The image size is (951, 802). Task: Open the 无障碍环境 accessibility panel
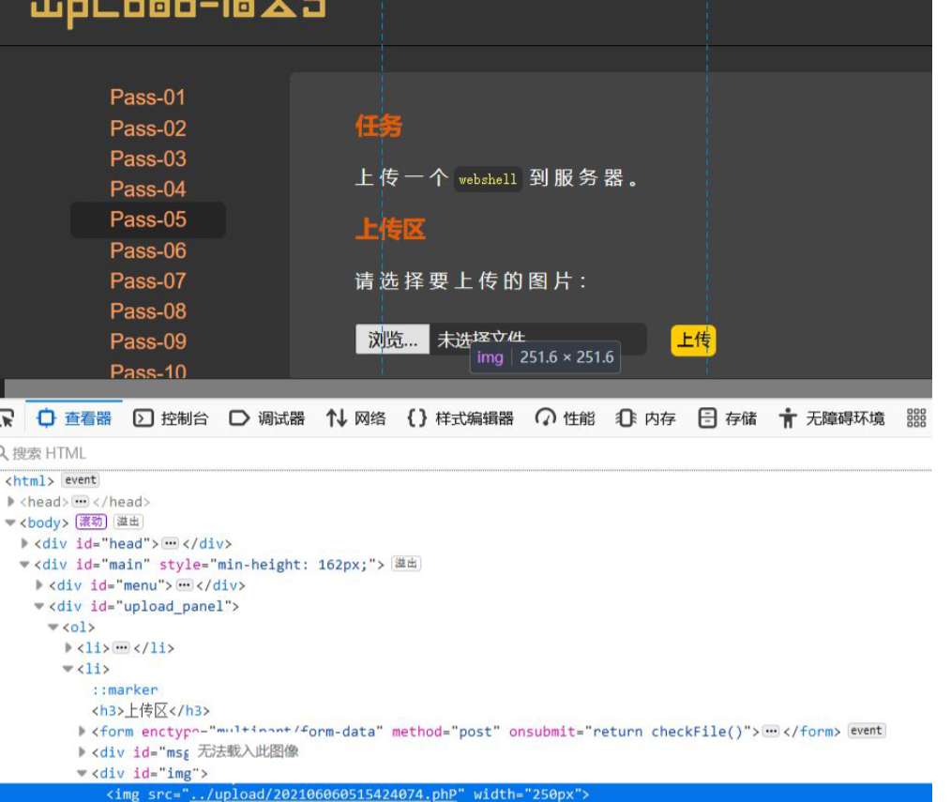point(831,418)
